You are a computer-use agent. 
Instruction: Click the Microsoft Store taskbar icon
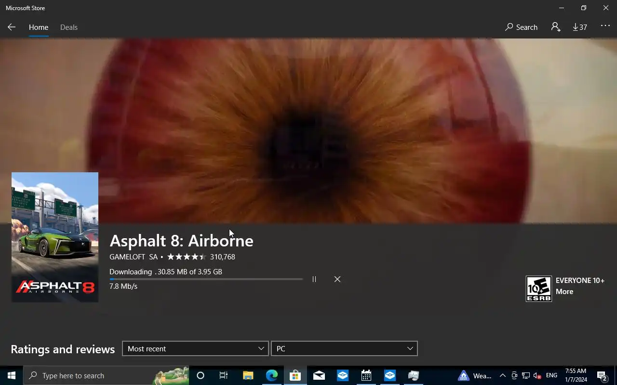pos(295,375)
